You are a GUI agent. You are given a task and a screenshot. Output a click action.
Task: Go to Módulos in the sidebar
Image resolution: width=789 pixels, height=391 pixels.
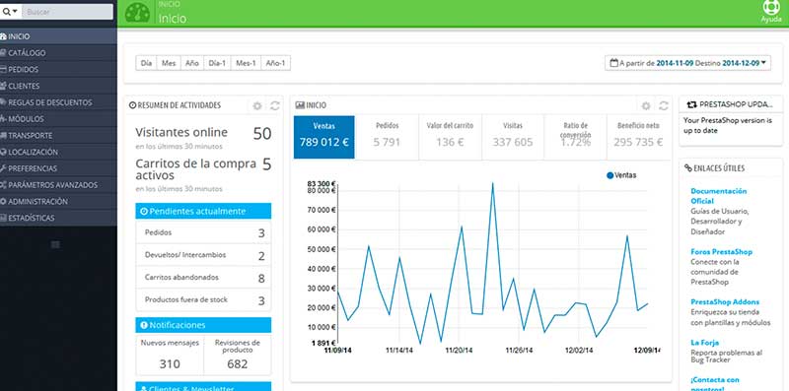coord(58,119)
